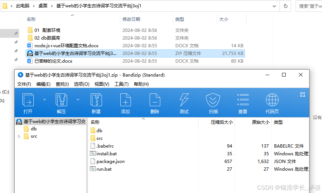Select the src folder in archive file list
The height and width of the screenshot is (193, 322).
(96, 138)
